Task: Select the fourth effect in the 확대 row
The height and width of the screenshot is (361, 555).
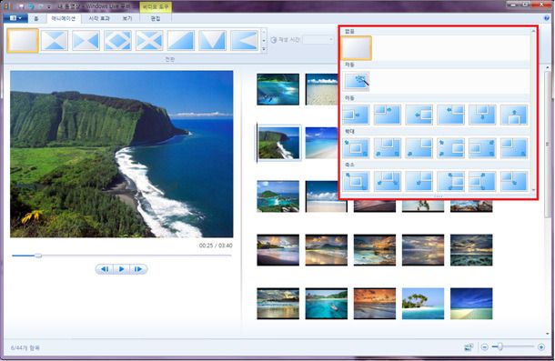Action: point(450,148)
